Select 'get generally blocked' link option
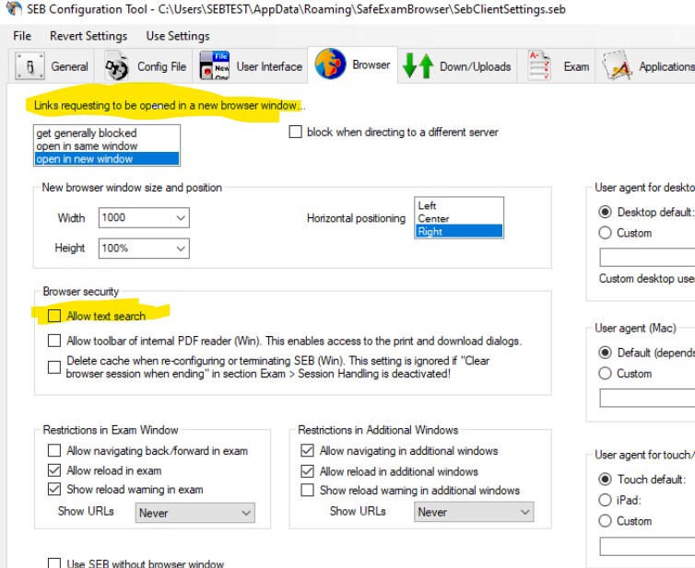The width and height of the screenshot is (695, 568). (106, 133)
